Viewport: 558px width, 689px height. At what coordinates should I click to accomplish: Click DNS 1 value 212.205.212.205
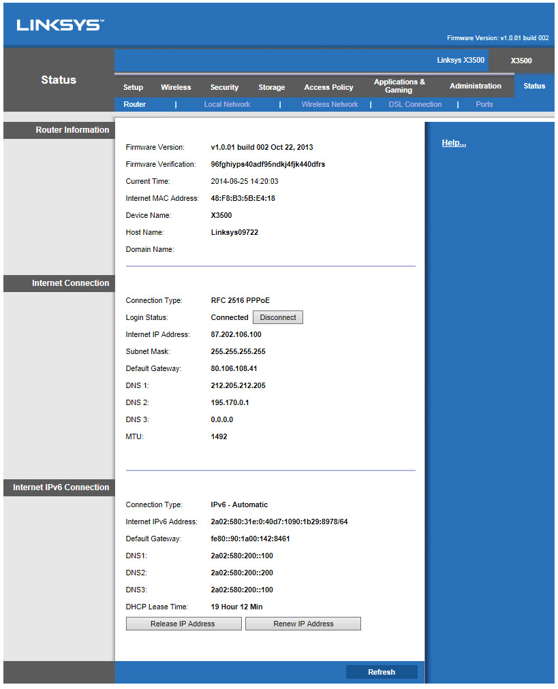click(238, 385)
